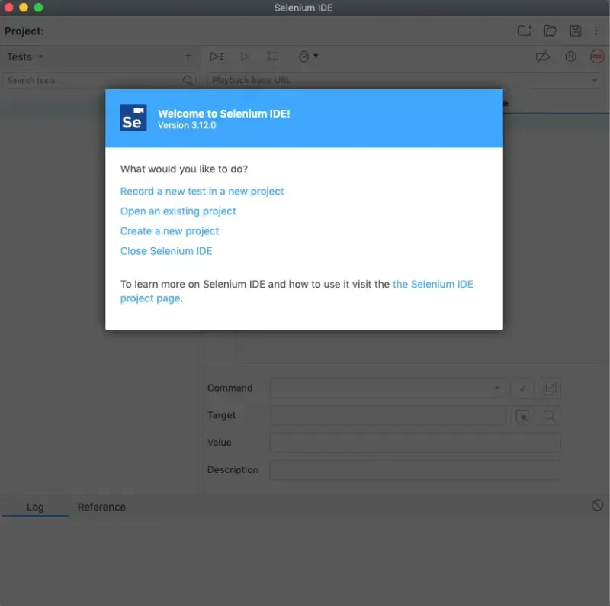Screen dimensions: 610x606
Task: Click Record a new test in a new project
Action: [202, 192]
